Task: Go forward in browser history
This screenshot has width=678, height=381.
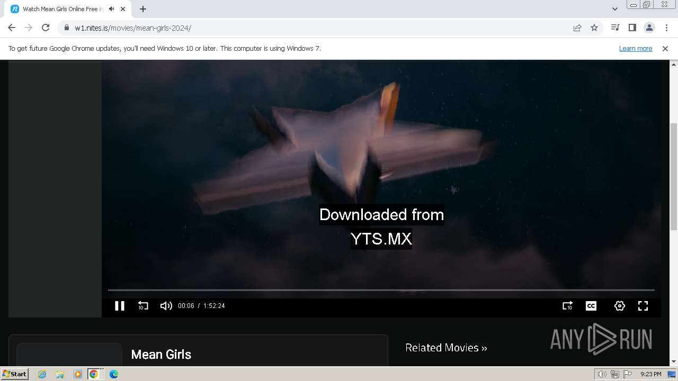Action: 29,28
